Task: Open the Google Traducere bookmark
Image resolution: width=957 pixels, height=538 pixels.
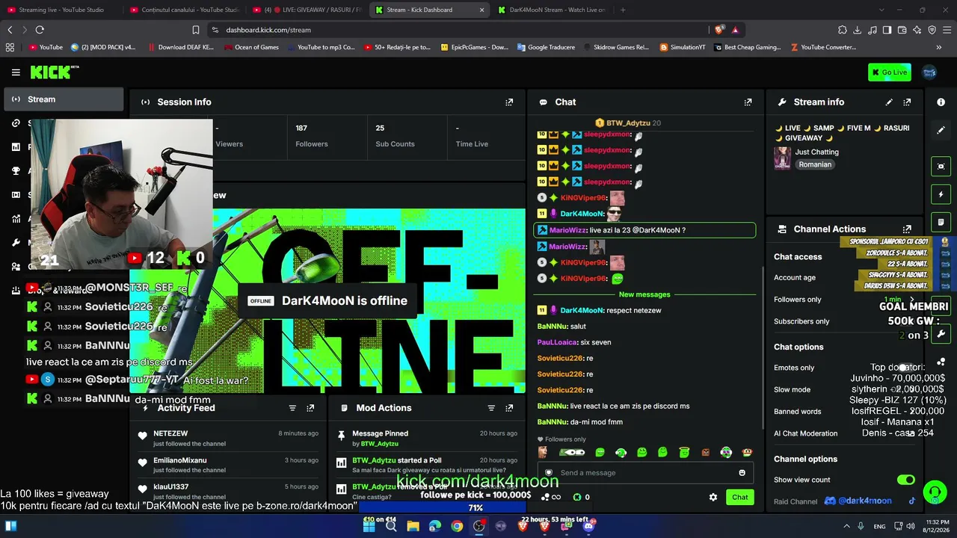Action: click(x=546, y=47)
